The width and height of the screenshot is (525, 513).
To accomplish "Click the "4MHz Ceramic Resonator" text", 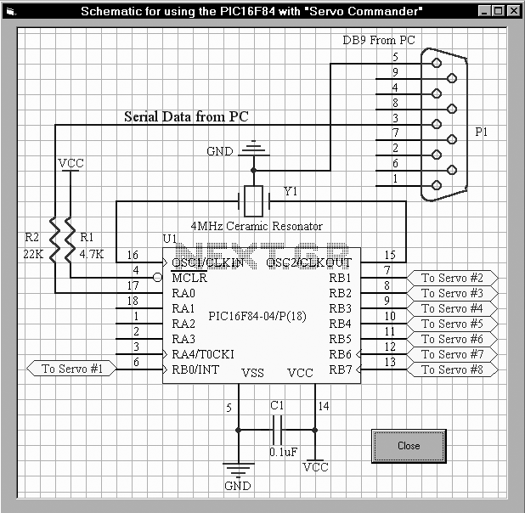I will 257,226.
